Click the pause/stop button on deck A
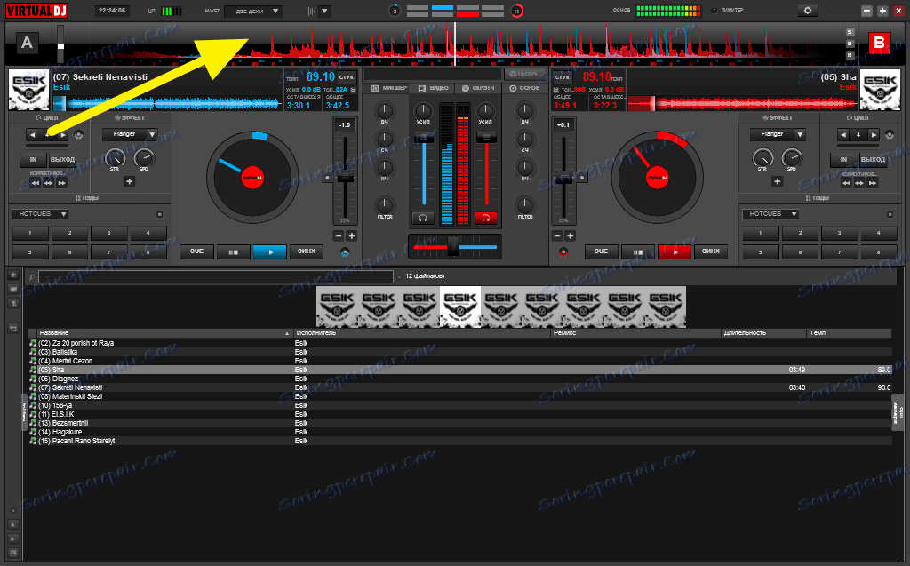 (x=234, y=252)
